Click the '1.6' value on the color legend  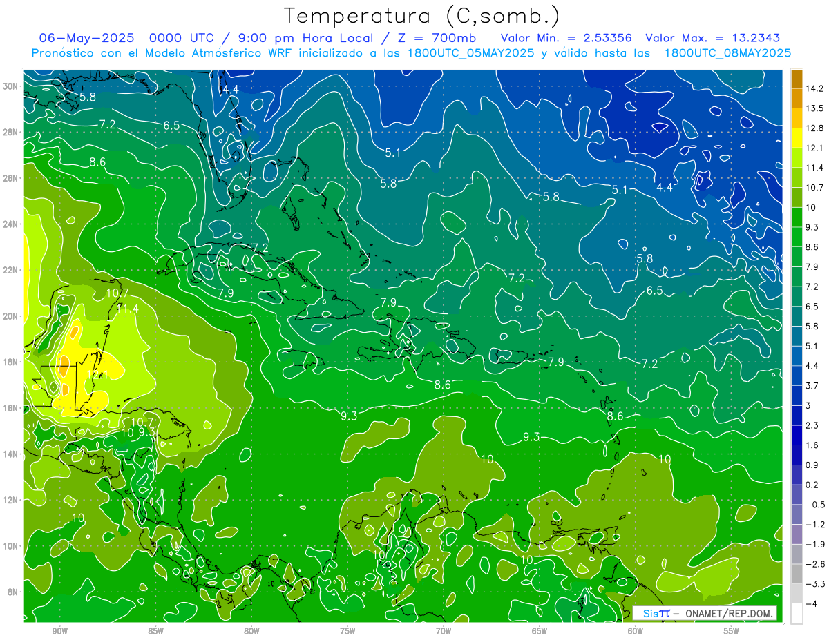(812, 445)
